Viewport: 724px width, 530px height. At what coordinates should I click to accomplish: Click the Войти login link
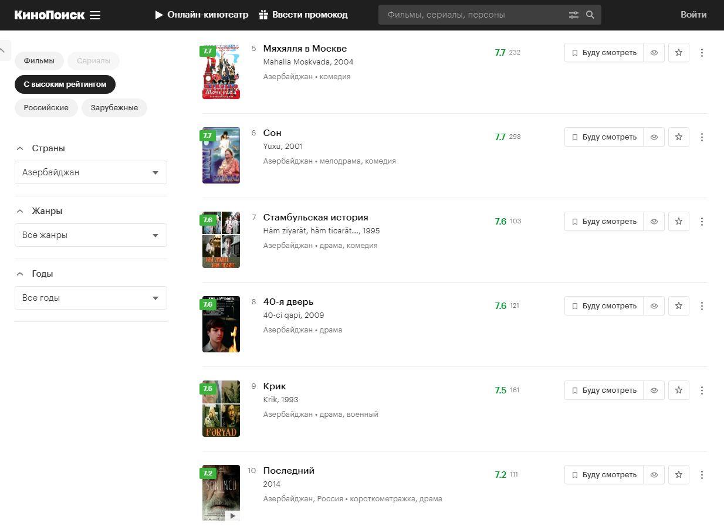[x=693, y=15]
